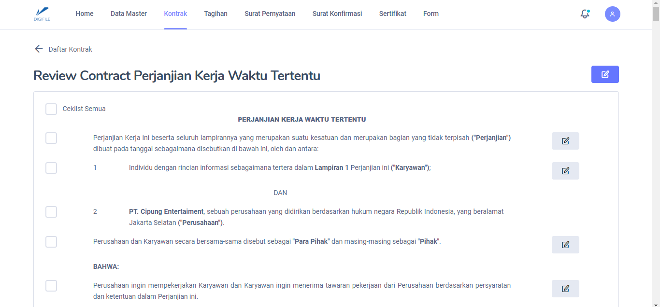Screen dimensions: 660x307
Task: Edit the 'Perusahaan ingin mempekerjakan' paragraph
Action: [x=565, y=289]
